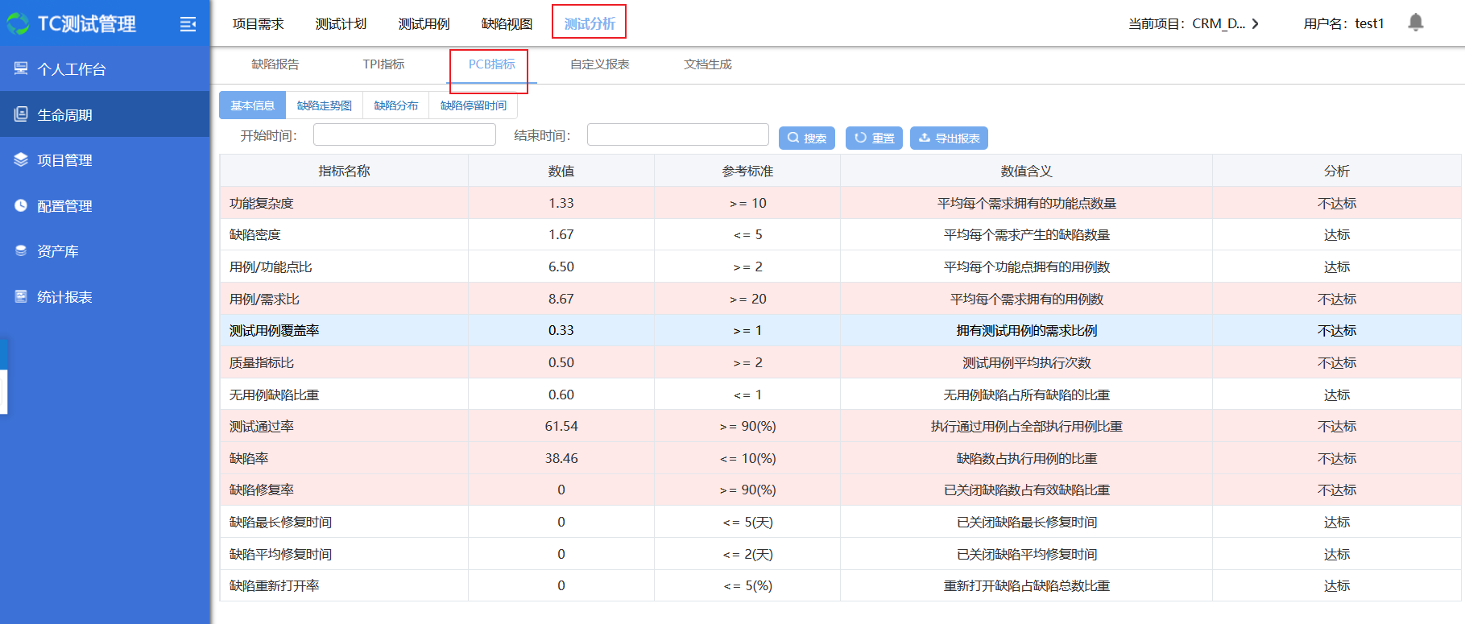Image resolution: width=1465 pixels, height=624 pixels.
Task: Click the 结束时间 date input field
Action: pos(677,134)
